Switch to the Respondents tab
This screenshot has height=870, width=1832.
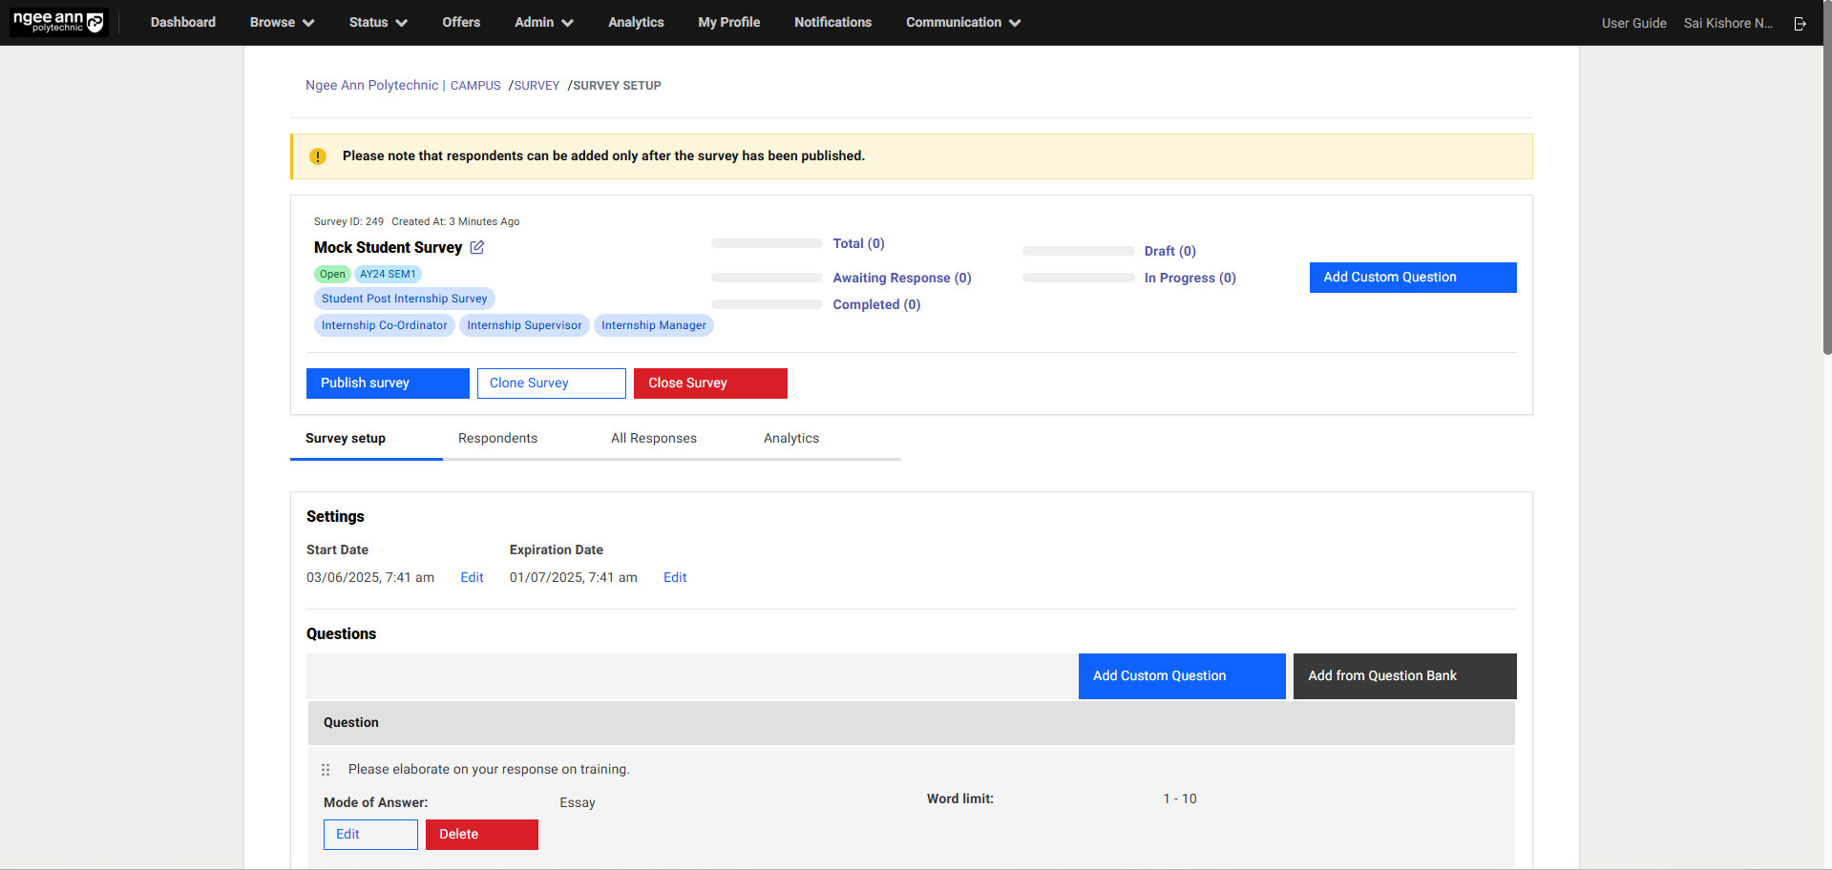(x=497, y=438)
